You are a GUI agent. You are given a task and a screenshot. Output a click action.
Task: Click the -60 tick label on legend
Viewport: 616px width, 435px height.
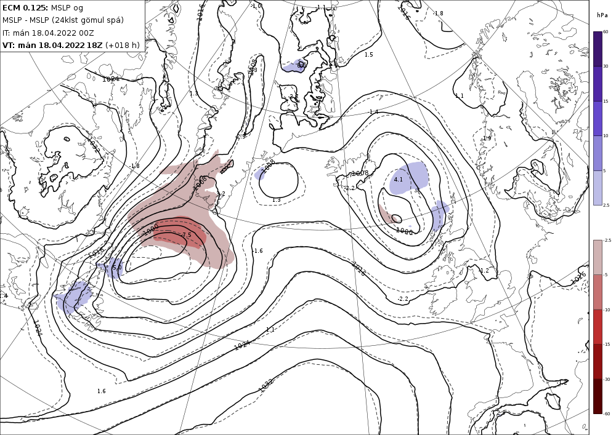pyautogui.click(x=607, y=413)
